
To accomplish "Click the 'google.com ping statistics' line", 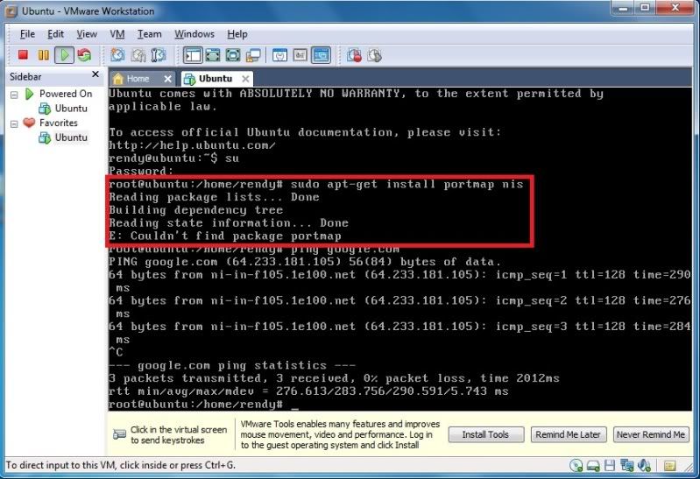I will click(232, 365).
